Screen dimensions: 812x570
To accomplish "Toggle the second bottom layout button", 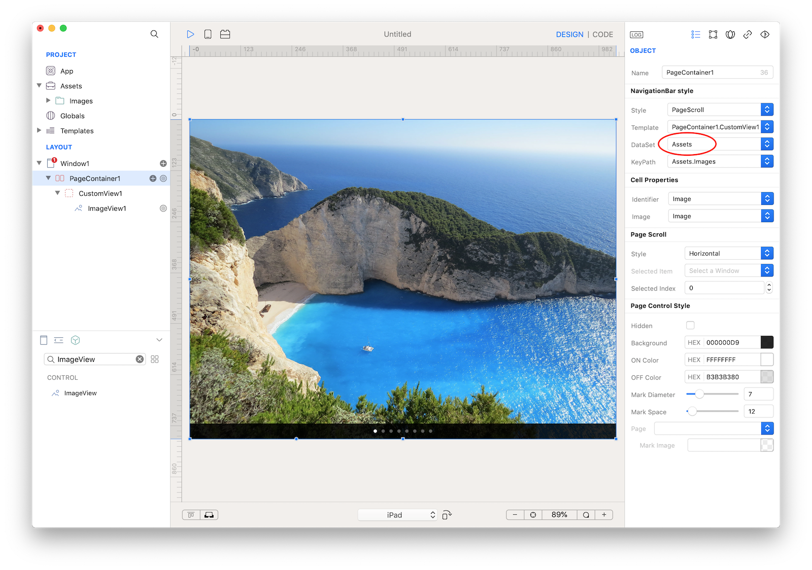I will coord(209,515).
